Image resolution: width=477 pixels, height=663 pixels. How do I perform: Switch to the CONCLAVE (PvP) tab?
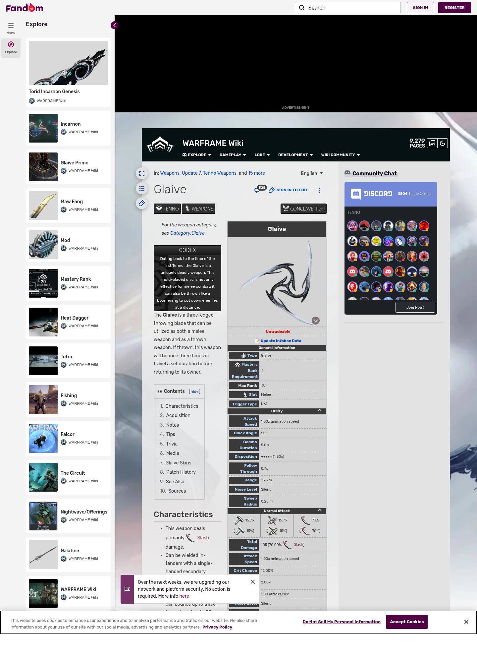click(303, 209)
